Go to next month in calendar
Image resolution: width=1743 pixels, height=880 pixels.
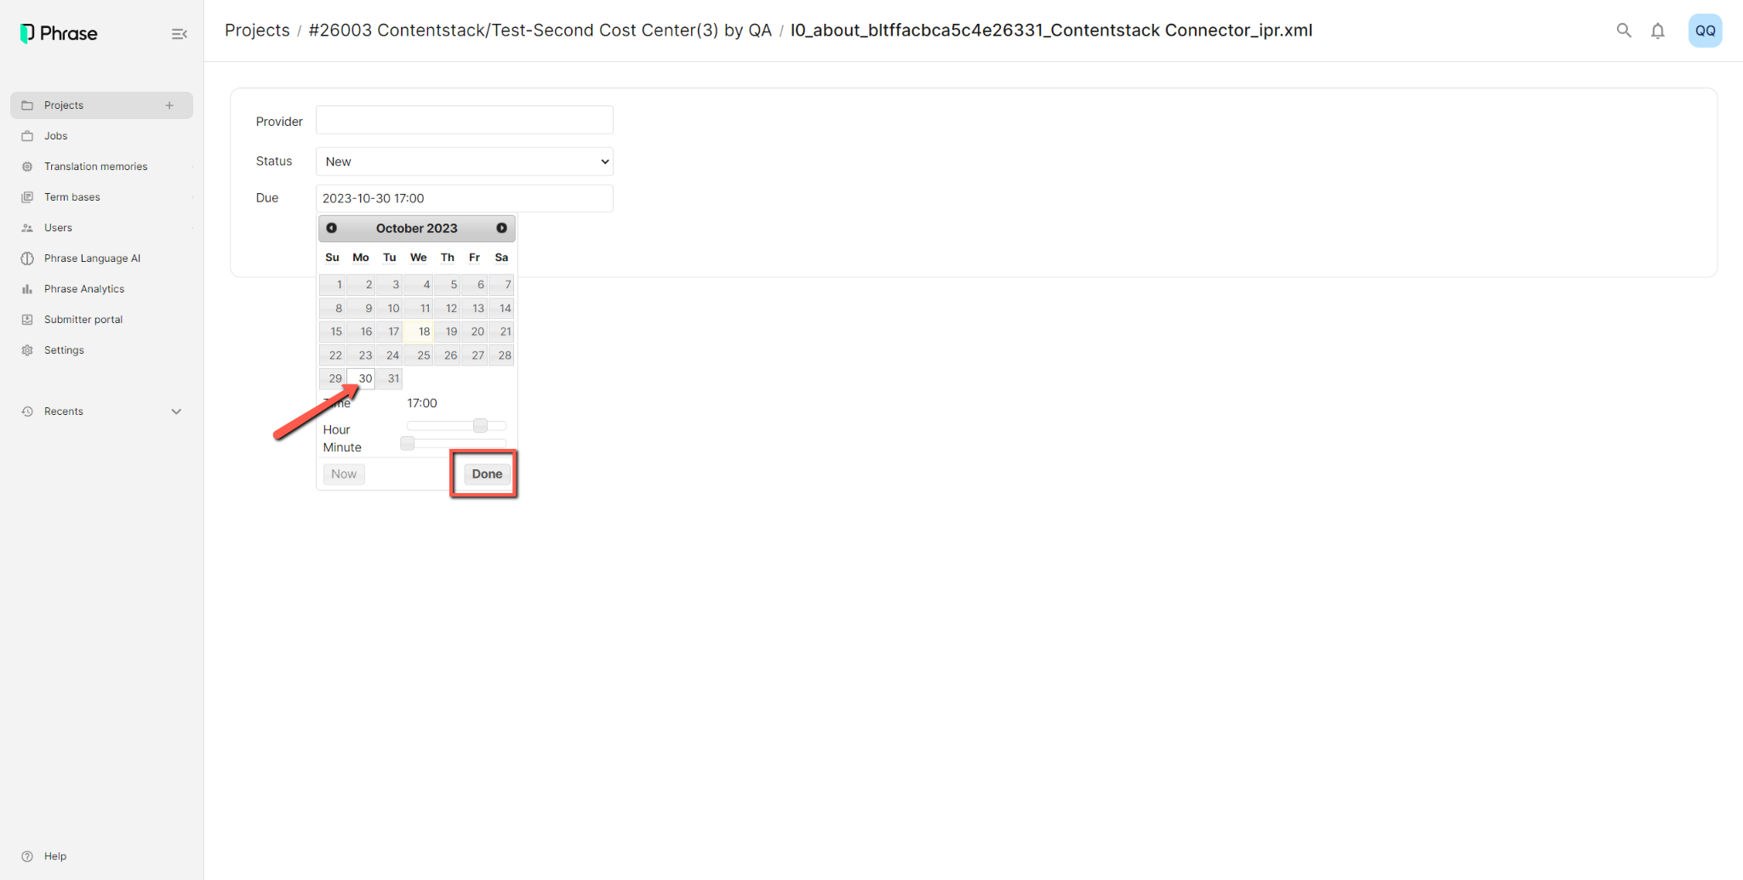click(x=502, y=228)
